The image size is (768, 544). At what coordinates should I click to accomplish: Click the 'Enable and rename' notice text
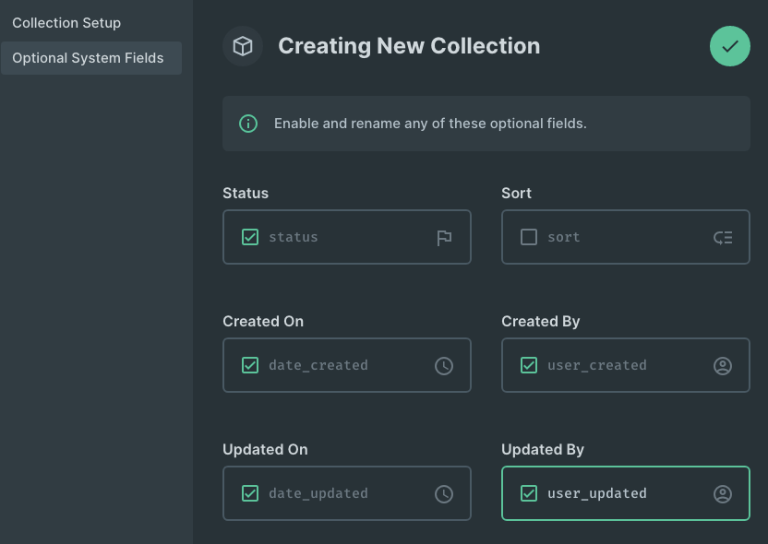pos(430,124)
